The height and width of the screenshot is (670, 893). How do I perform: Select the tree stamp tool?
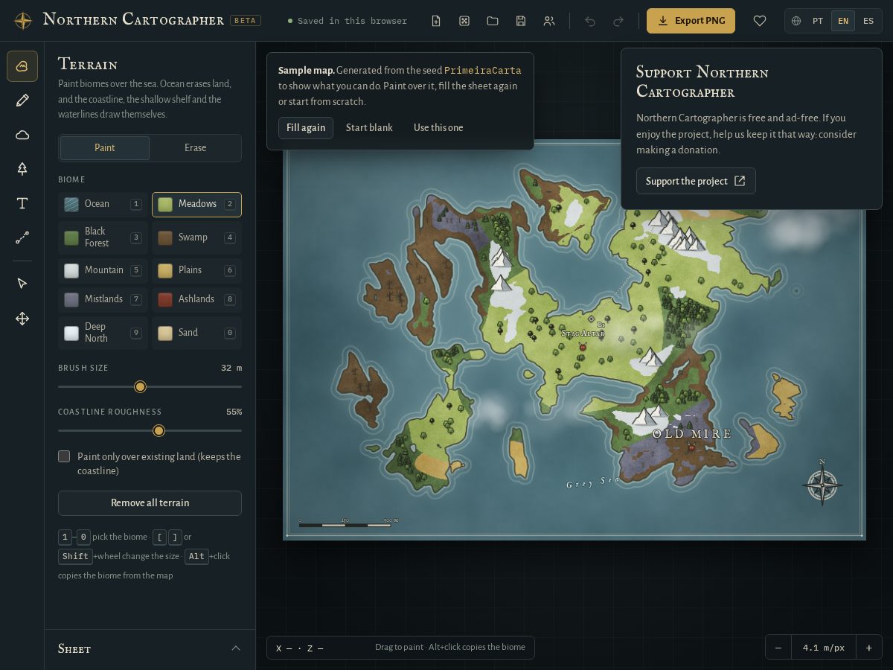22,169
